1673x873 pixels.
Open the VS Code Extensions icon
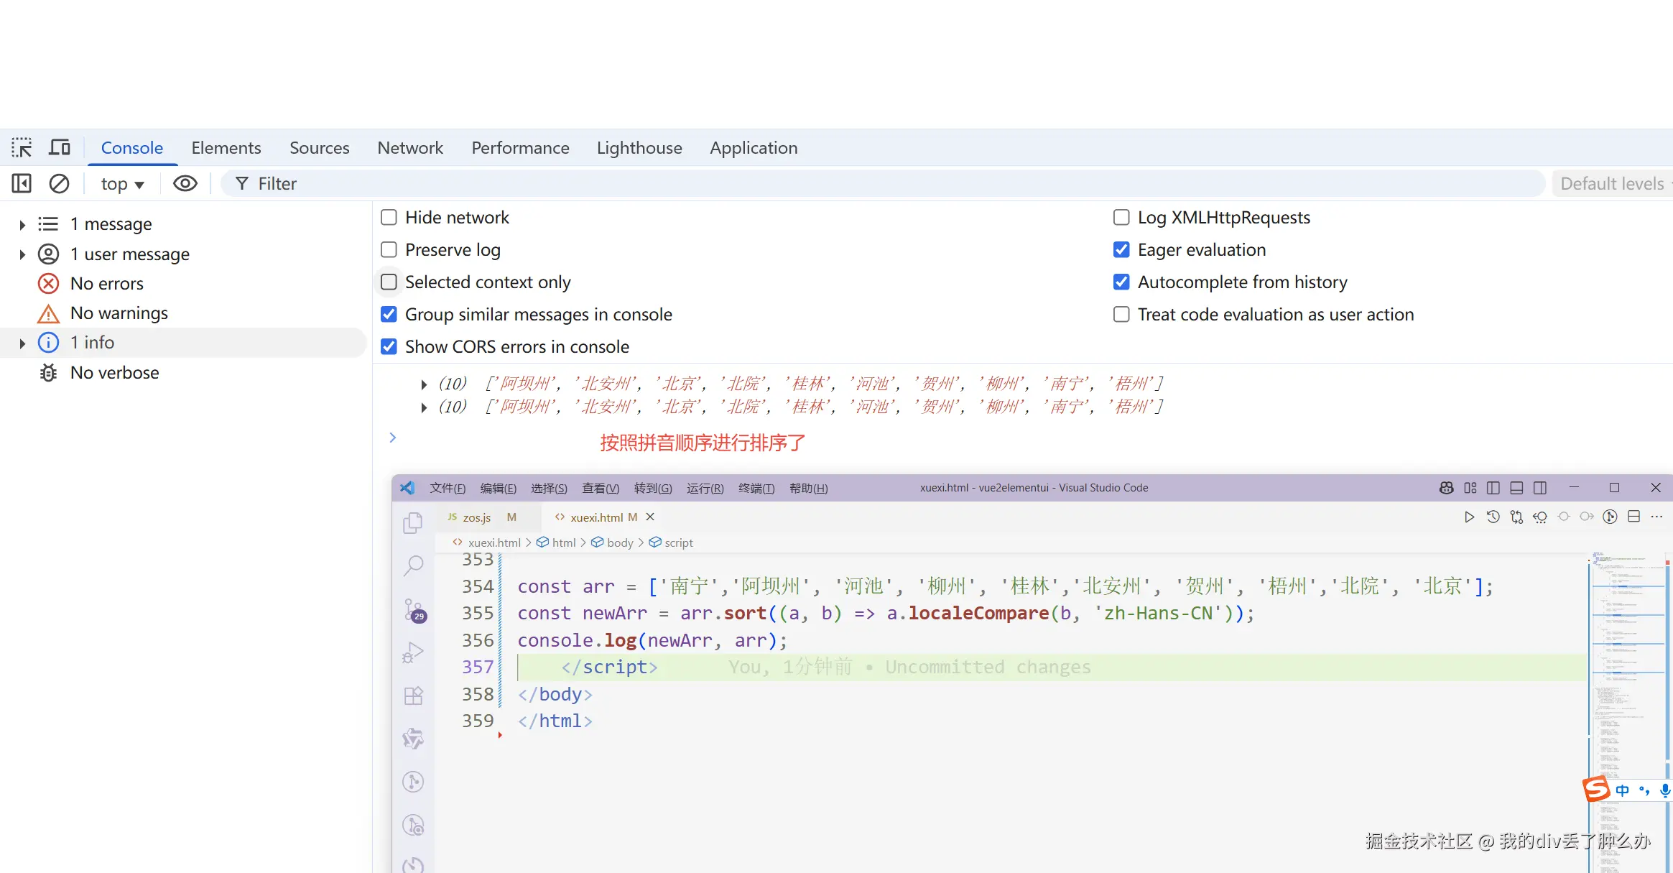point(413,696)
